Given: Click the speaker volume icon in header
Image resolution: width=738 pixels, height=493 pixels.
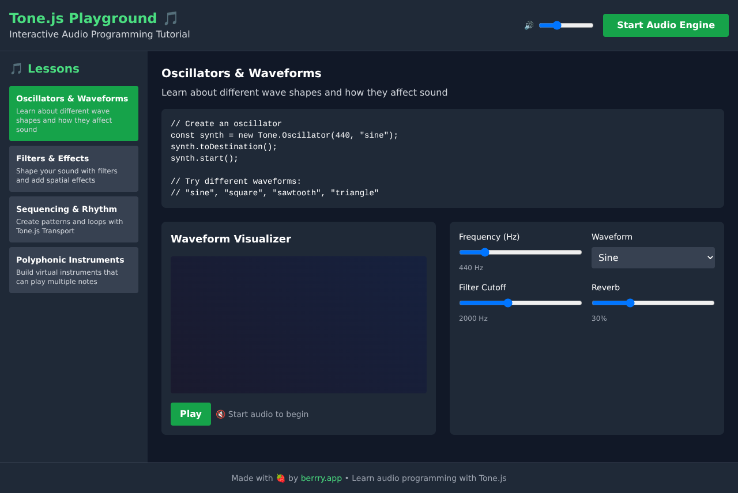Looking at the screenshot, I should pyautogui.click(x=529, y=25).
